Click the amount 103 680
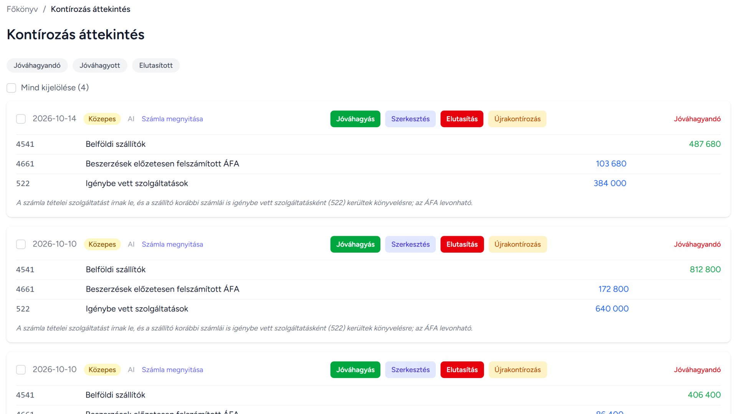The height and width of the screenshot is (414, 737). (x=611, y=164)
